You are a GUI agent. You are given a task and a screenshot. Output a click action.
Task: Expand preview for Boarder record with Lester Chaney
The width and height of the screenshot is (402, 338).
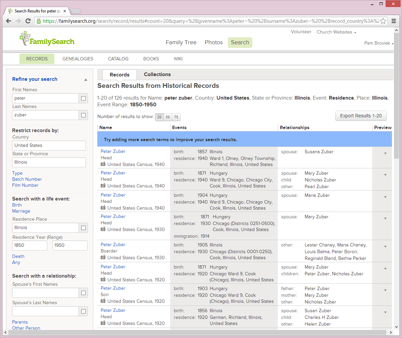click(385, 247)
